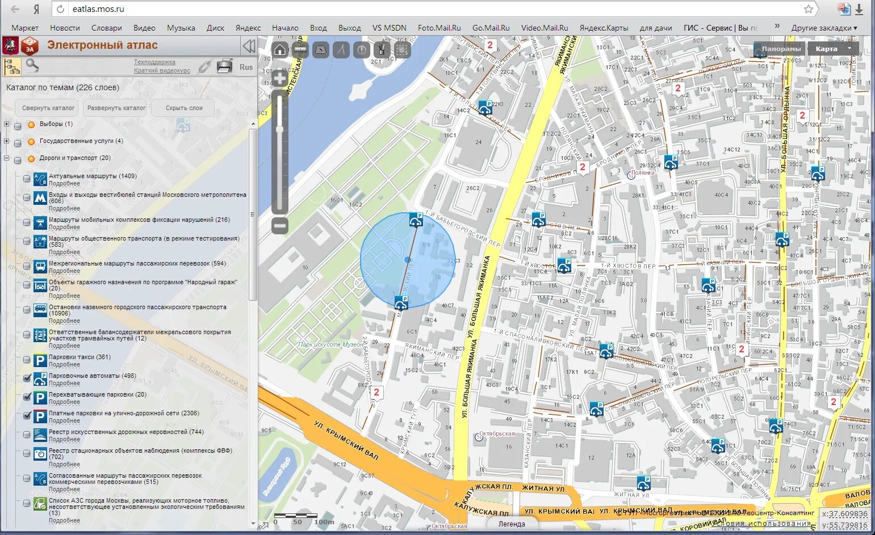Open the Техподдержка link
The height and width of the screenshot is (535, 875).
click(x=154, y=62)
